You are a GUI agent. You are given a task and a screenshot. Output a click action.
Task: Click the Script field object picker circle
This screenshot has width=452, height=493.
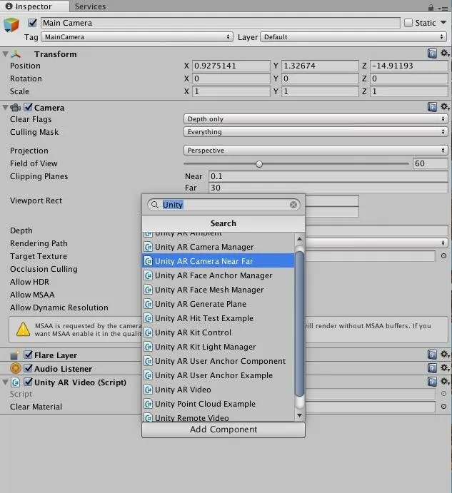(443, 393)
